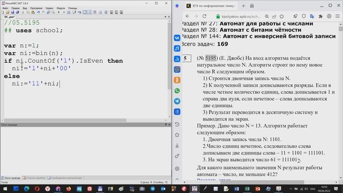Click the Save file icon in PascalABC toolbar

12,12
